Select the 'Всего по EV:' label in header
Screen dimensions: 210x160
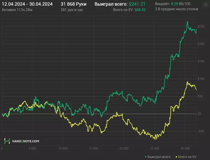click(x=123, y=10)
